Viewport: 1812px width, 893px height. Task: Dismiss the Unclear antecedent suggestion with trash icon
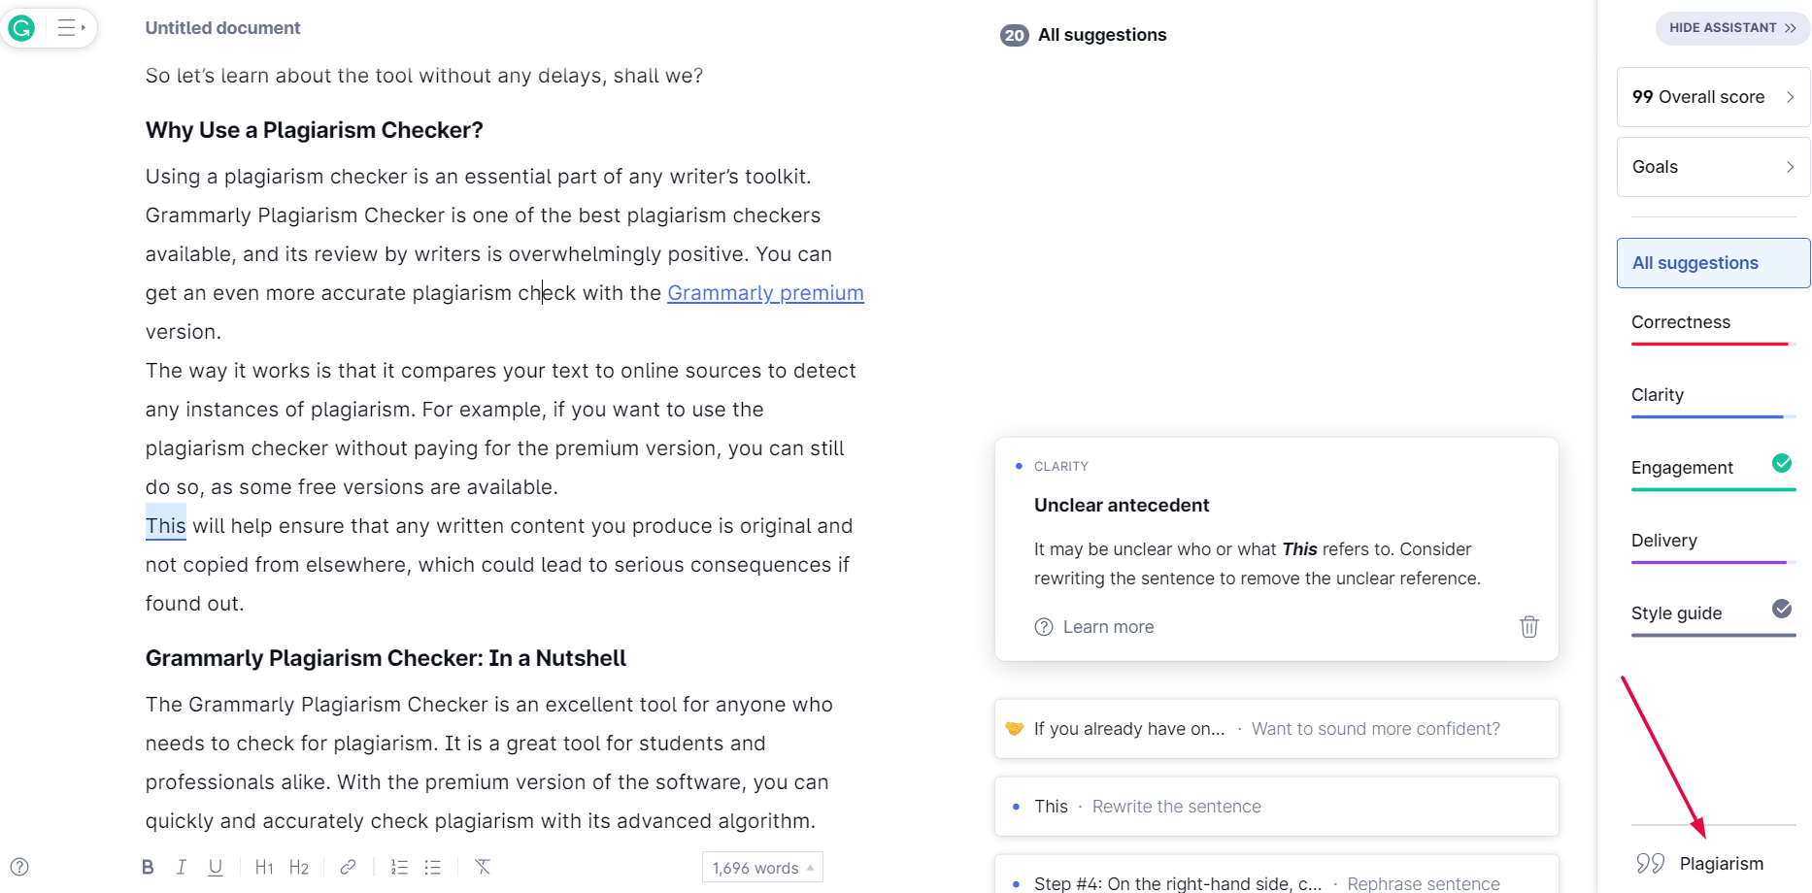click(1529, 626)
